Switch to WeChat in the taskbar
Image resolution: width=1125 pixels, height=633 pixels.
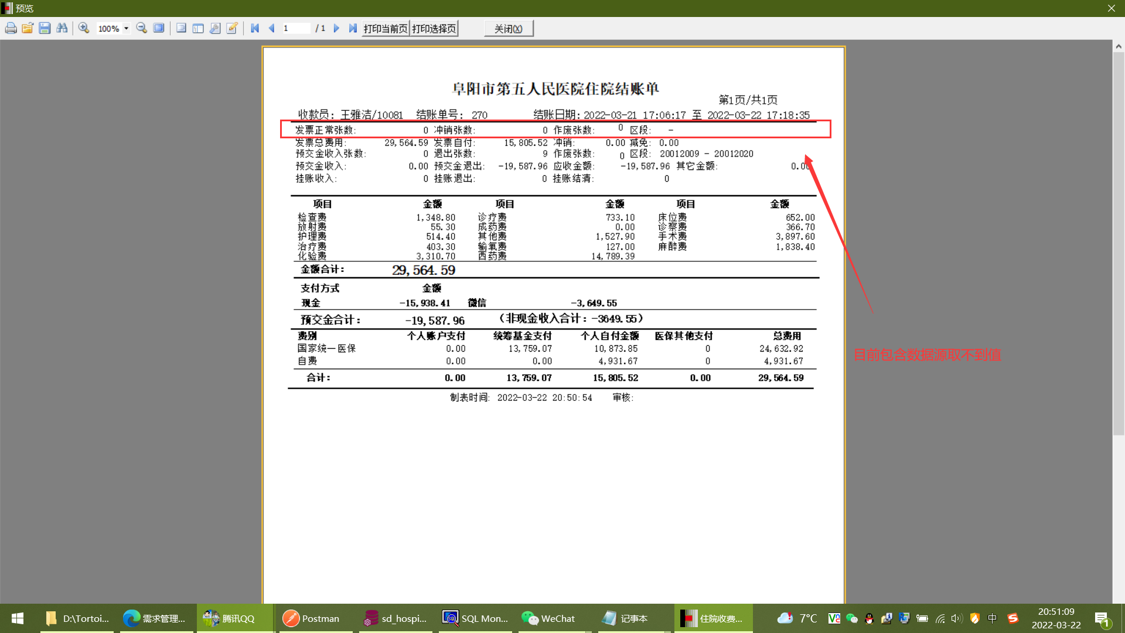click(x=549, y=618)
